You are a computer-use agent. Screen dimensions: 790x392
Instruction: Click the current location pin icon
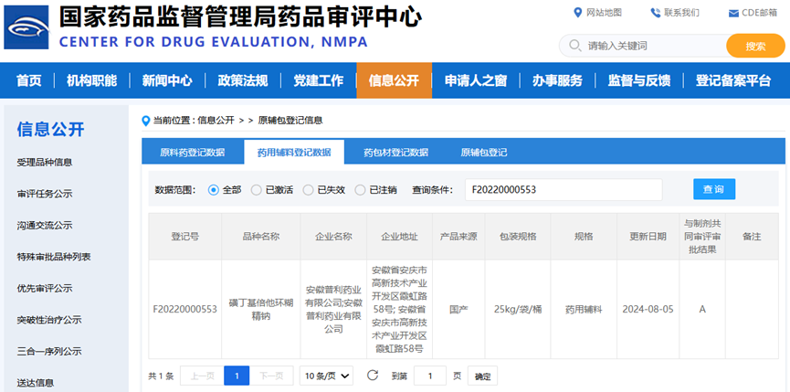point(146,120)
